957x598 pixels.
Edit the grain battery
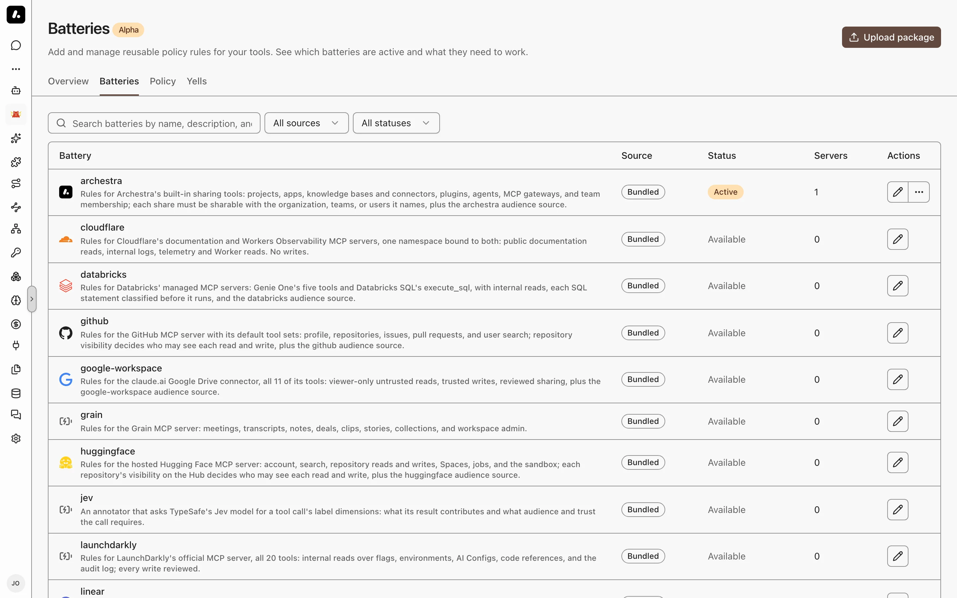[898, 421]
